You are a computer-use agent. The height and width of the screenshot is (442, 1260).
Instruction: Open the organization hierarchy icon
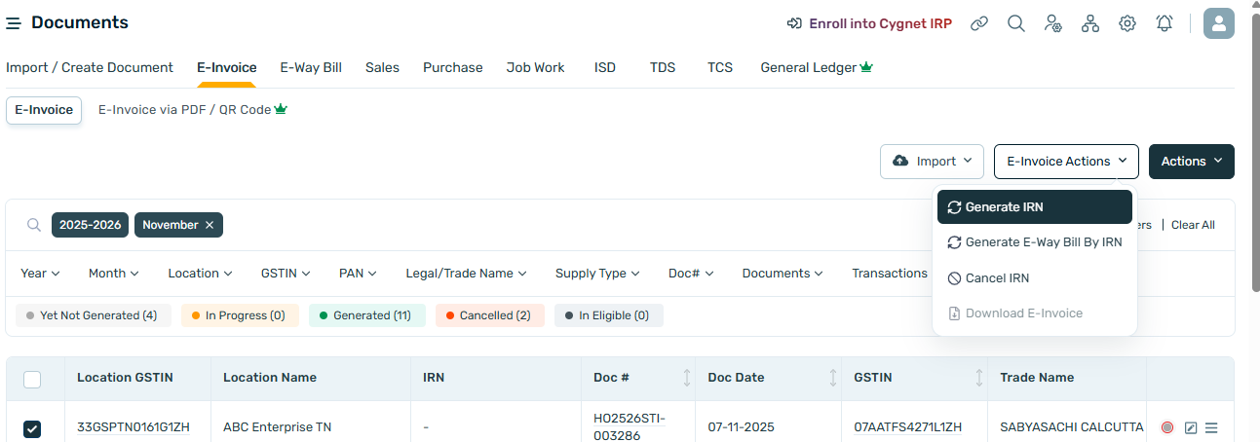pos(1090,23)
